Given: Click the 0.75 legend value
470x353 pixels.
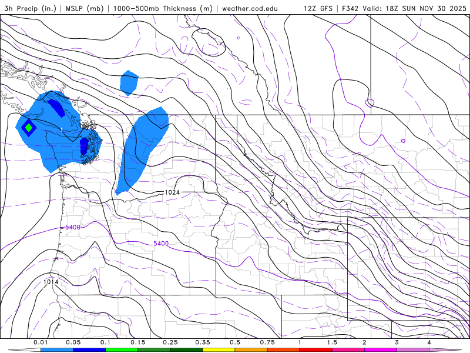Looking at the screenshot, I should [x=267, y=342].
